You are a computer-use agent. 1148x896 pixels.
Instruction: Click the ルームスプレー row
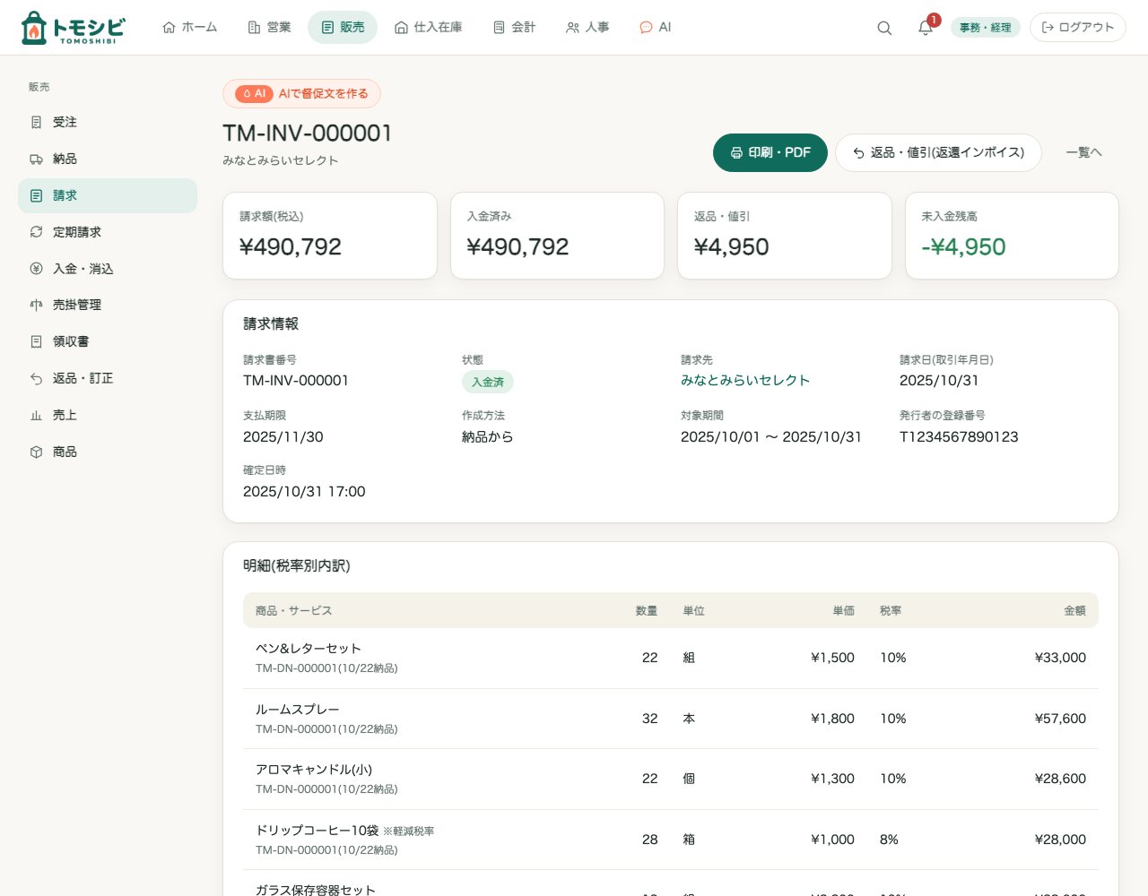[671, 719]
